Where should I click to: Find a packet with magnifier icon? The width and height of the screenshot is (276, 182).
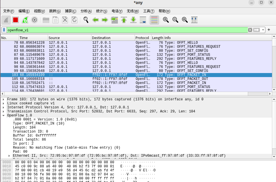[86, 20]
